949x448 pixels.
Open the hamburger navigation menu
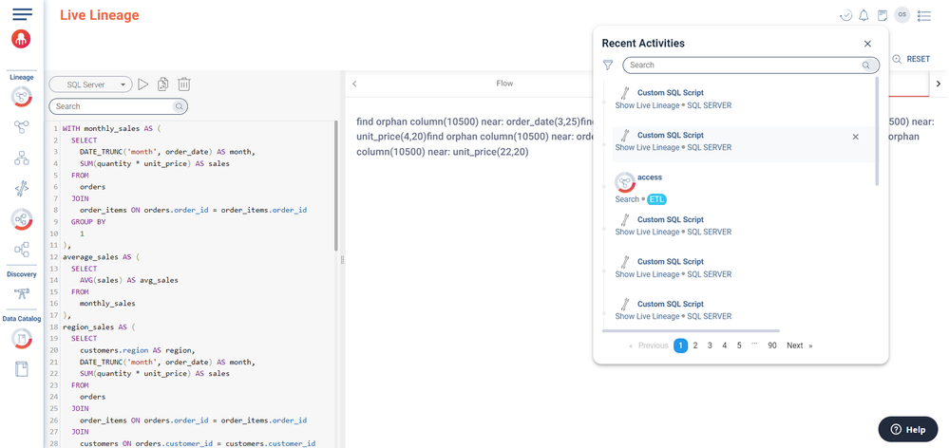coord(22,14)
